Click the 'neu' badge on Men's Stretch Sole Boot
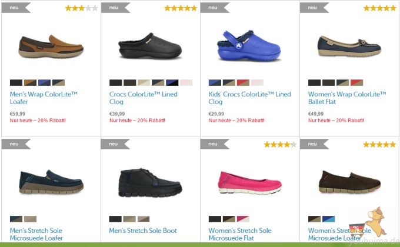 [x=115, y=144]
